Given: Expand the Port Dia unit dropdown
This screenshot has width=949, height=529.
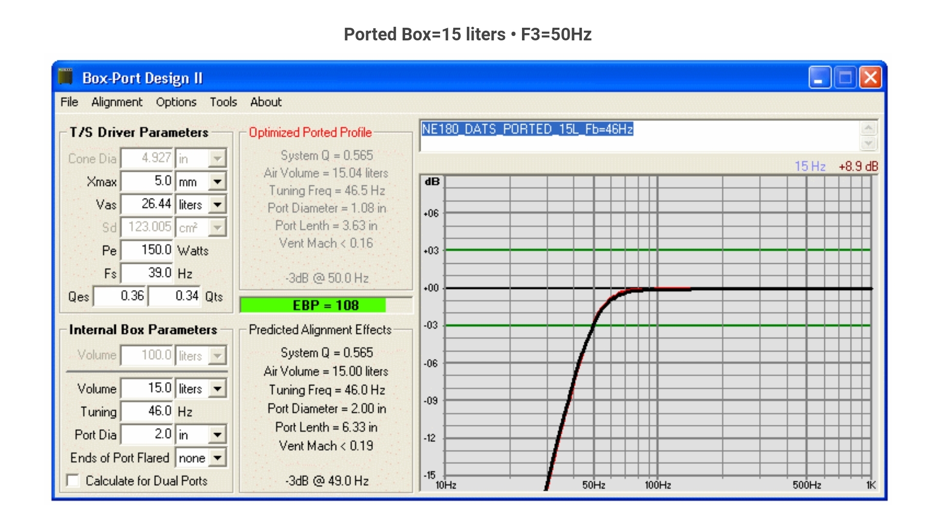Looking at the screenshot, I should 217,434.
